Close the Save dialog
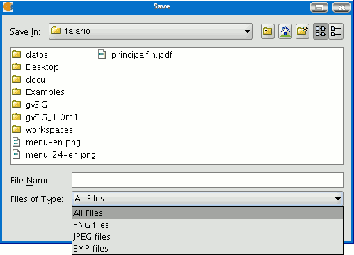This screenshot has height=255, width=354. (x=341, y=7)
